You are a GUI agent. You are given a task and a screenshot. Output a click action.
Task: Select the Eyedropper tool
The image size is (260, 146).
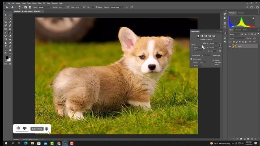click(x=10, y=22)
